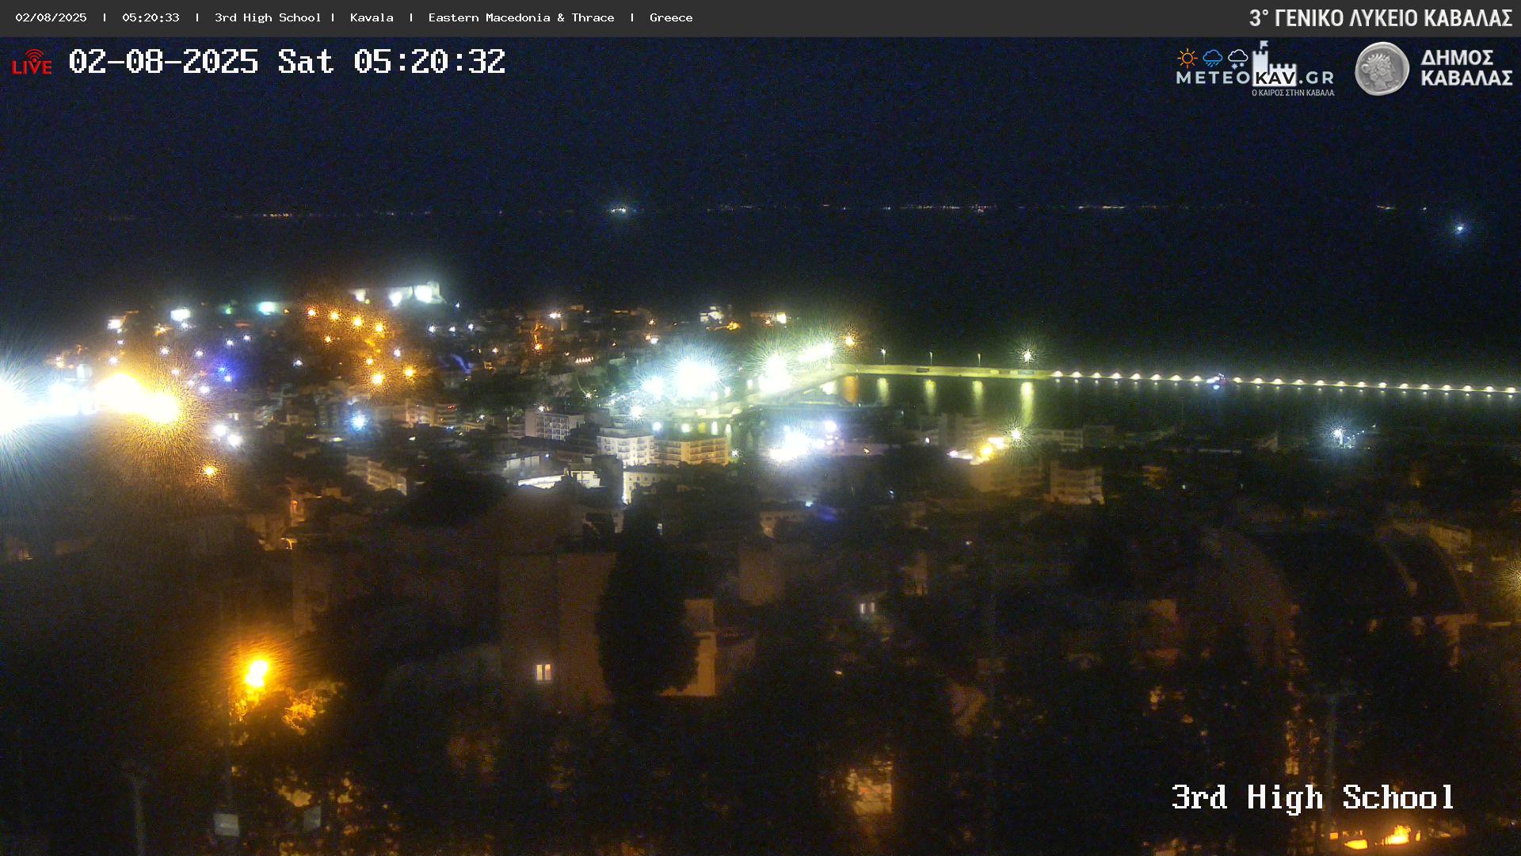Click the '3rd High School' watermark at bottom right
This screenshot has width=1521, height=856.
coord(1313,797)
